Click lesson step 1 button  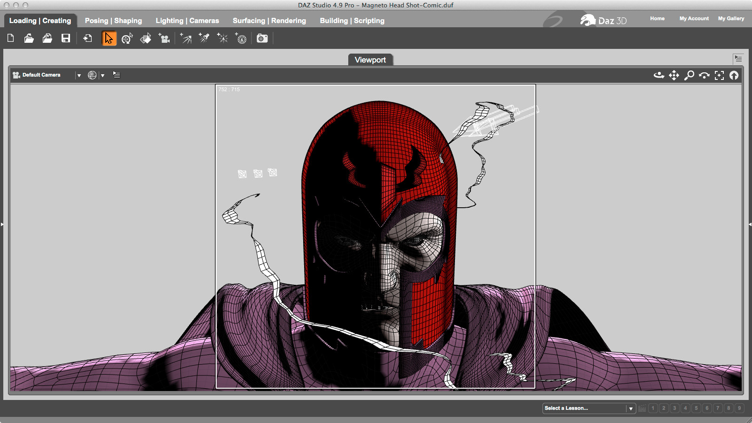[x=653, y=408]
